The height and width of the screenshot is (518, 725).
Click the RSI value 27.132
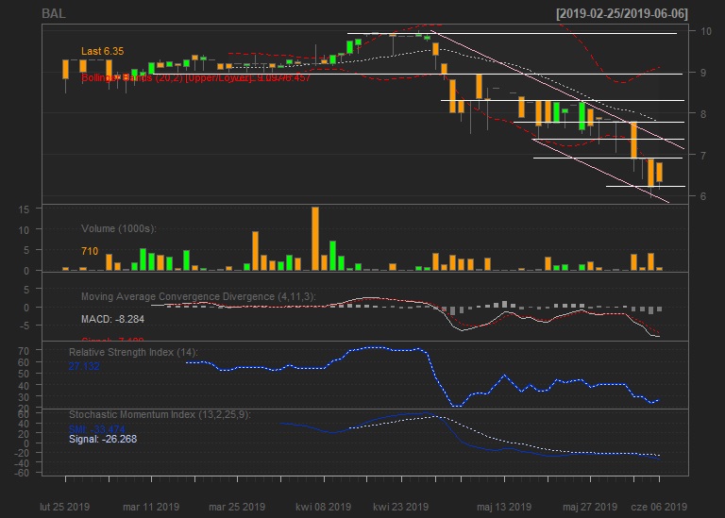84,366
